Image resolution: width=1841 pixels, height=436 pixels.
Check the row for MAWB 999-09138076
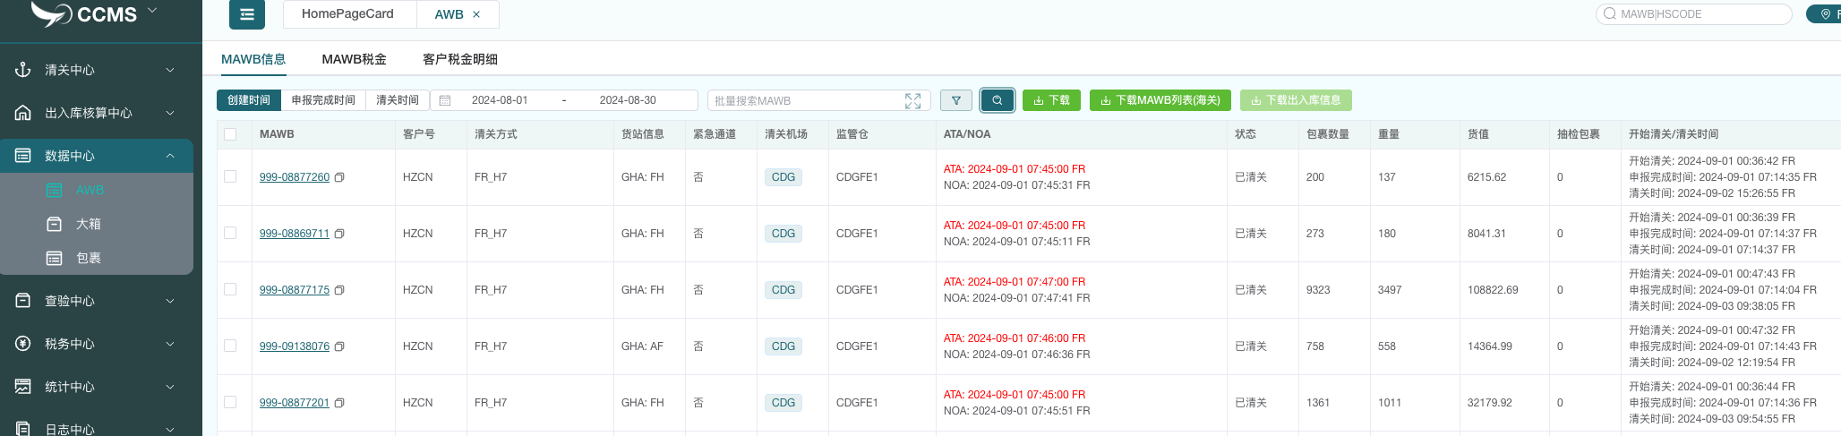coord(230,346)
